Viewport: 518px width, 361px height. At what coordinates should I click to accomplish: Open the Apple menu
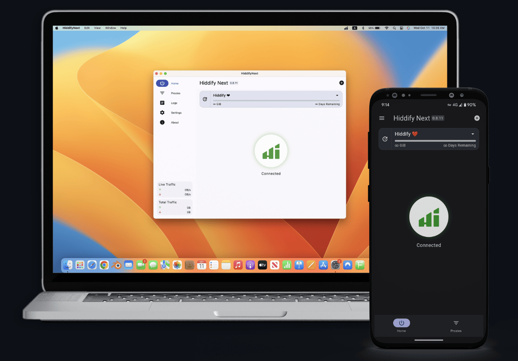(x=56, y=28)
